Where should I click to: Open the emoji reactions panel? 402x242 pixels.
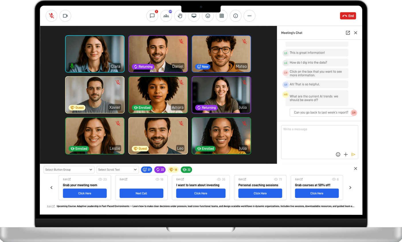[x=208, y=16]
